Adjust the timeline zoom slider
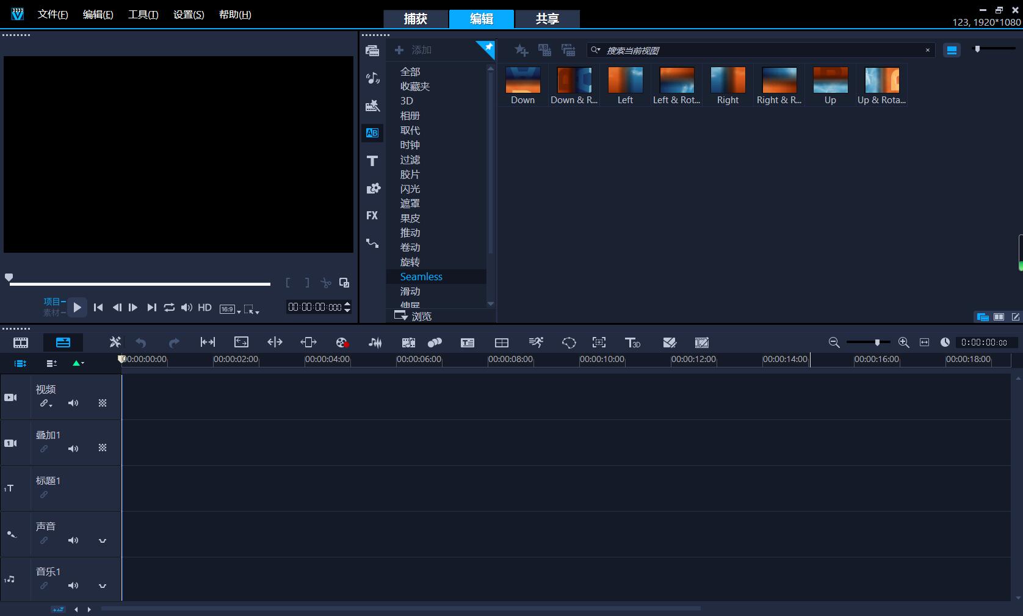The image size is (1023, 616). tap(877, 342)
